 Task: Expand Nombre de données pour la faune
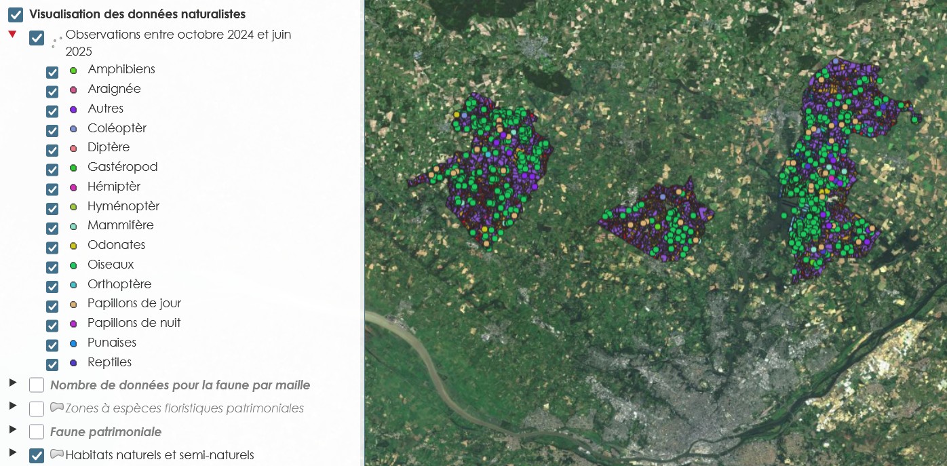[12, 383]
